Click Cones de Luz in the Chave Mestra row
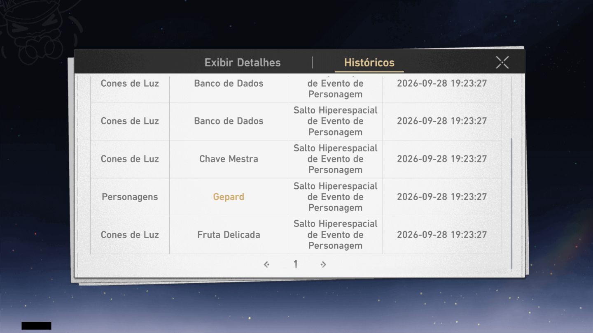 (130, 159)
